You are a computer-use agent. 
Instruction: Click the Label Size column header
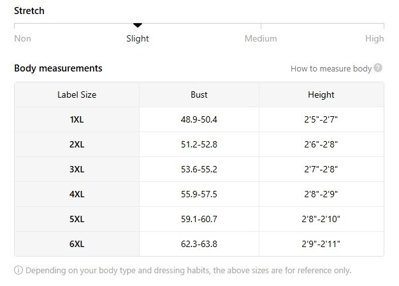[77, 94]
